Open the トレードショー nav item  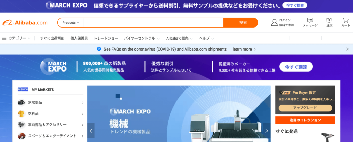[106, 38]
